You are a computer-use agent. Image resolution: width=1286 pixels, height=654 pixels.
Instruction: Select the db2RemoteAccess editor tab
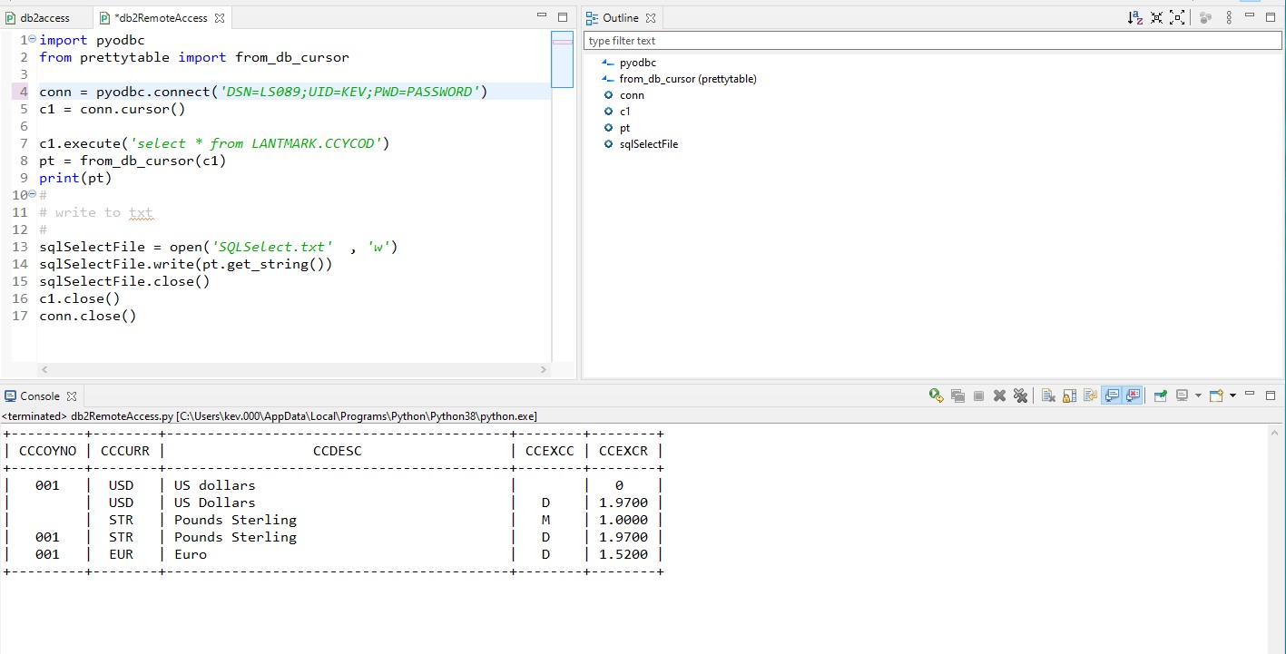pyautogui.click(x=161, y=17)
